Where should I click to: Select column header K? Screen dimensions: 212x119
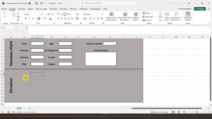pos(149,37)
